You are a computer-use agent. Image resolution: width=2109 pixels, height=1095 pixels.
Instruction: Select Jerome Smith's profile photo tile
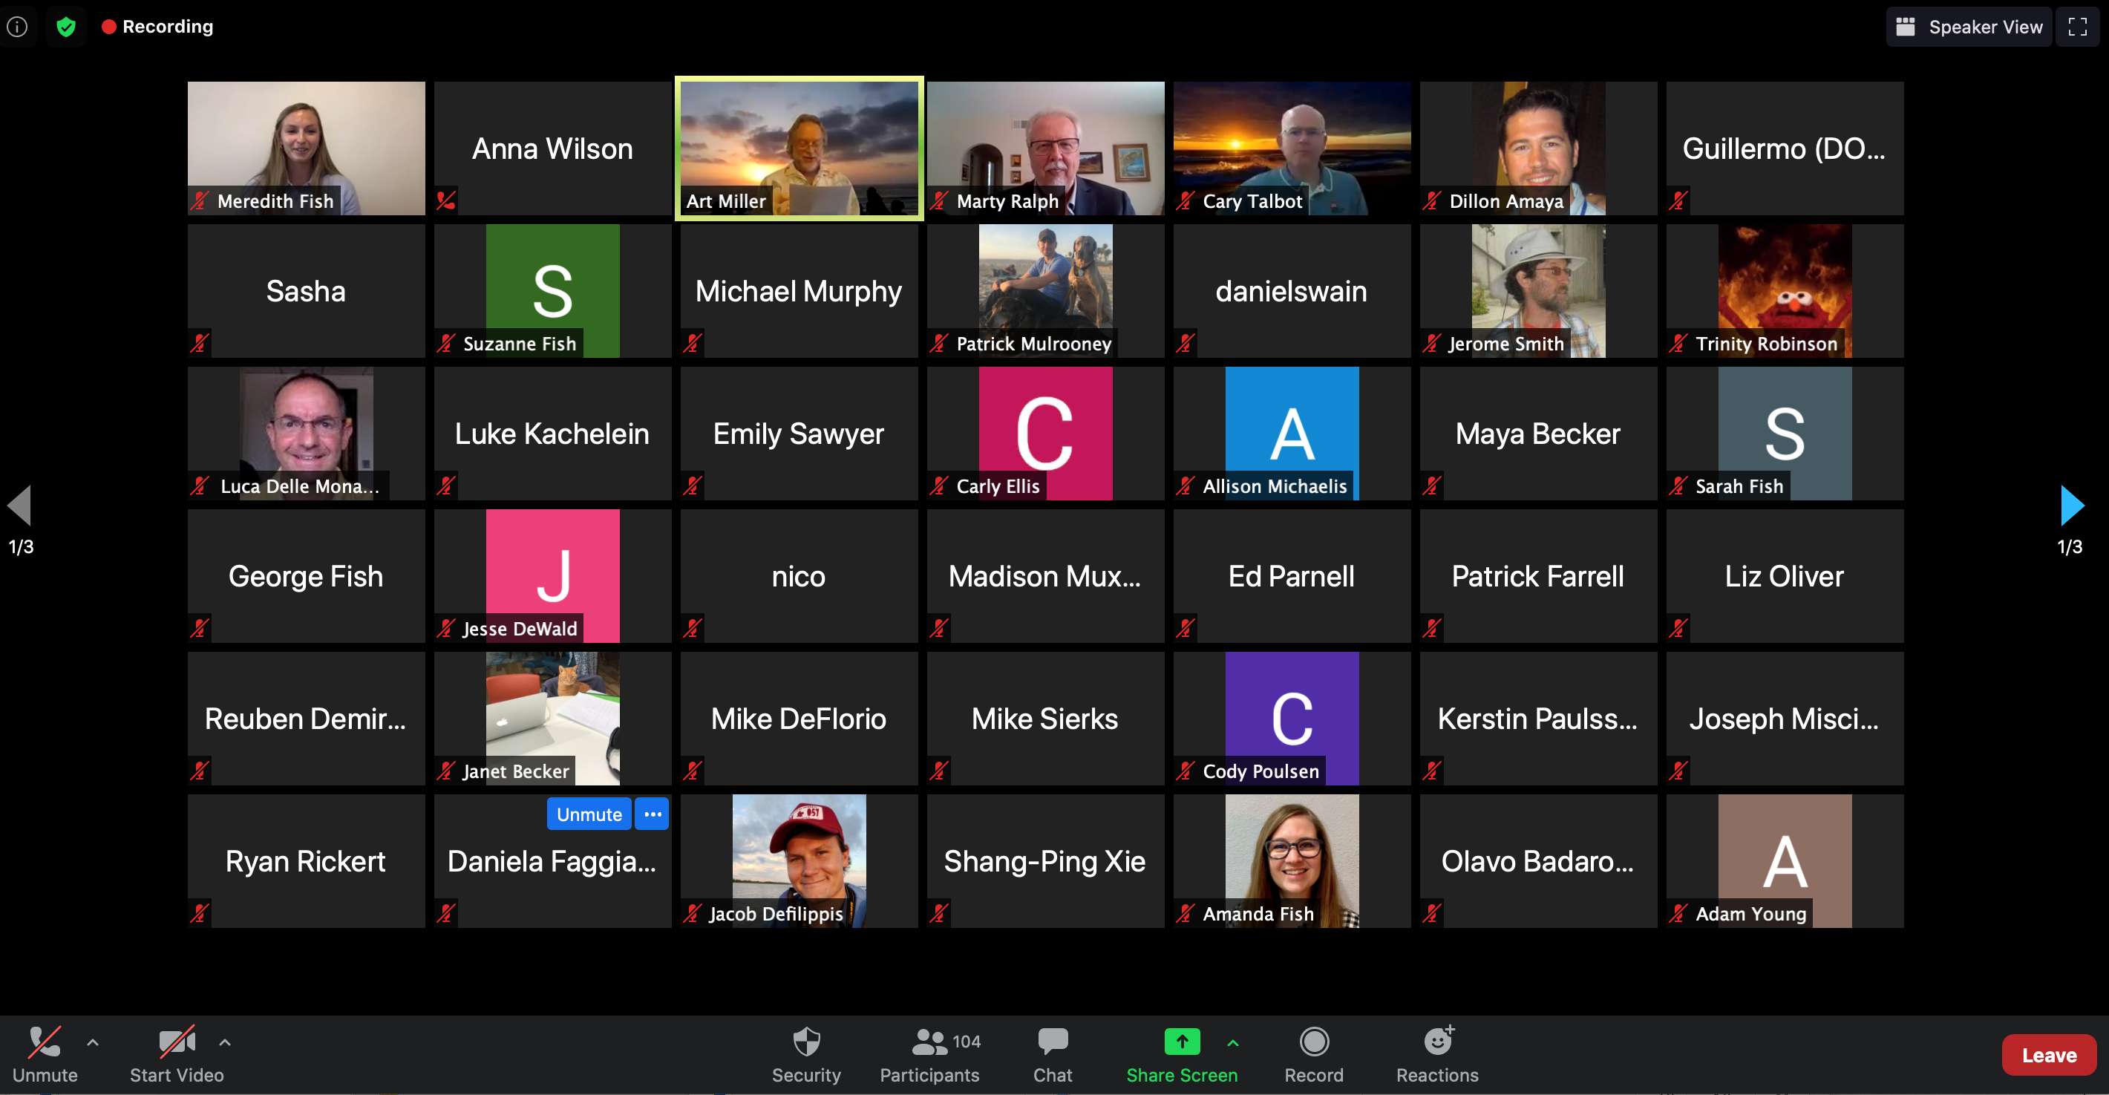pos(1538,291)
